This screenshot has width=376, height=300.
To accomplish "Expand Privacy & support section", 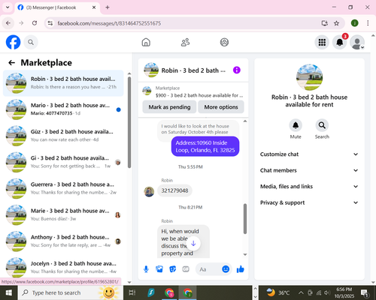I will click(x=309, y=202).
